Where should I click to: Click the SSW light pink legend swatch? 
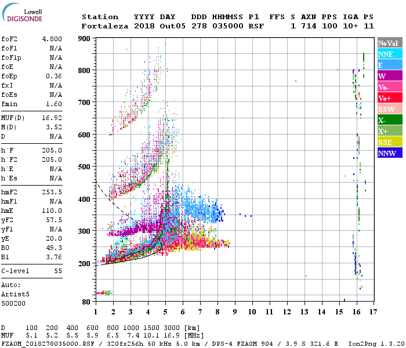pyautogui.click(x=390, y=109)
